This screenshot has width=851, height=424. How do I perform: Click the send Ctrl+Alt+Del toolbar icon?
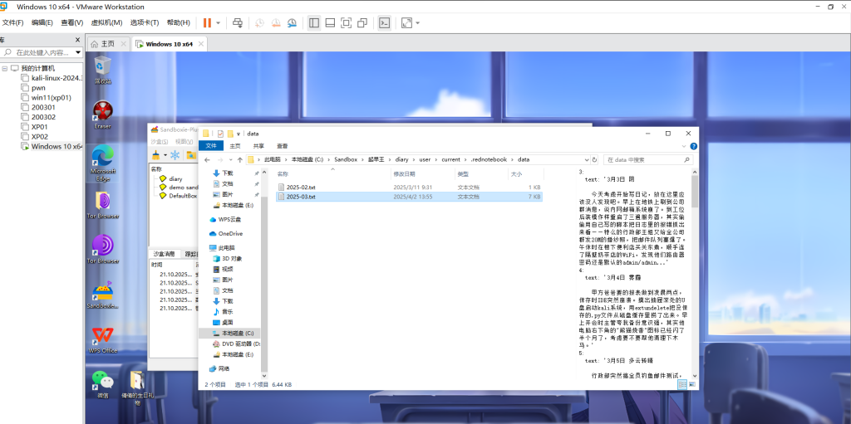point(238,22)
